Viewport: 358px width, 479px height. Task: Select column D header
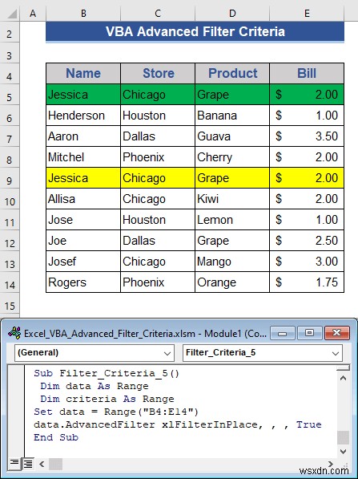coord(232,13)
